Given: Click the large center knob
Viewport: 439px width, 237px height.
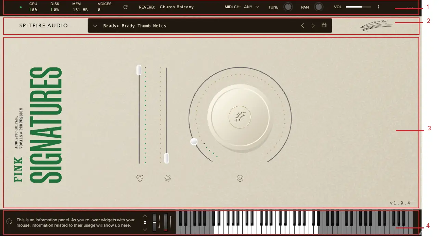Looking at the screenshot, I should (x=240, y=117).
